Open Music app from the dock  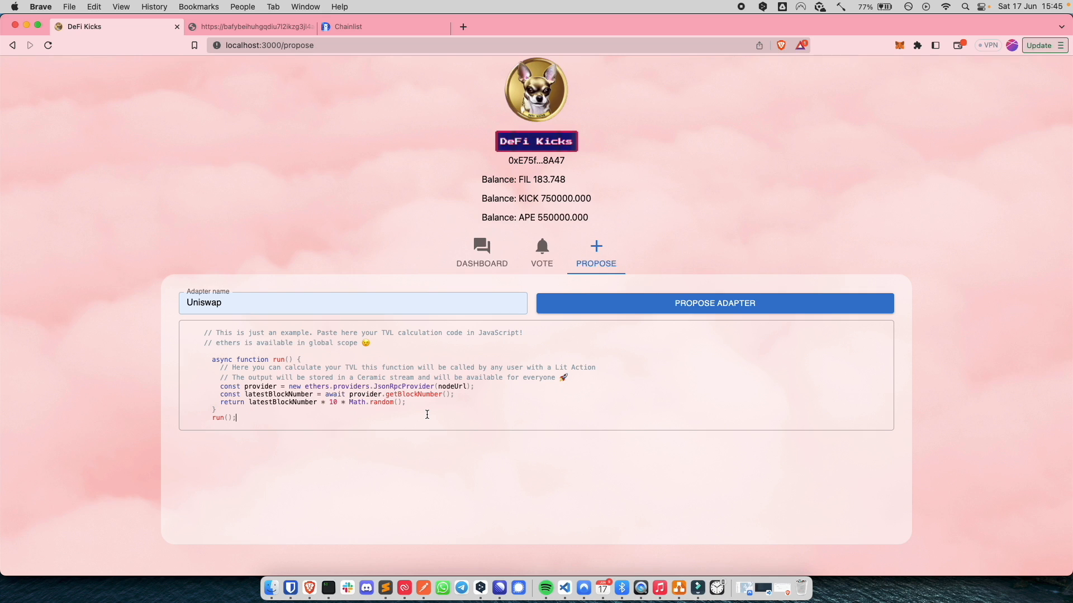point(660,588)
